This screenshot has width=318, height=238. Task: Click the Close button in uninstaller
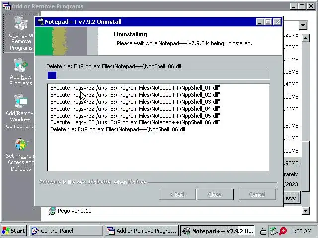(x=215, y=194)
